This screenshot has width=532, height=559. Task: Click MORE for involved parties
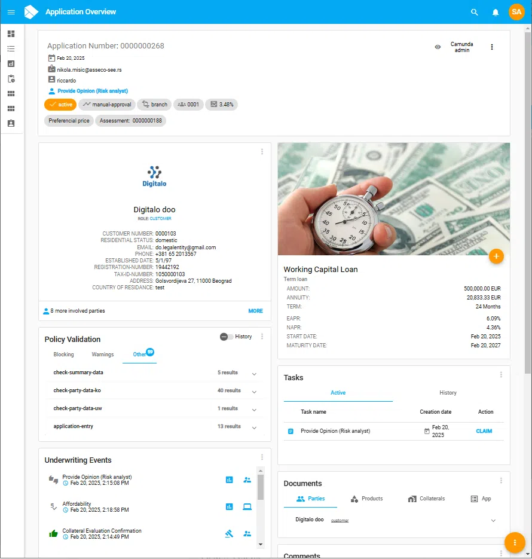pyautogui.click(x=255, y=311)
